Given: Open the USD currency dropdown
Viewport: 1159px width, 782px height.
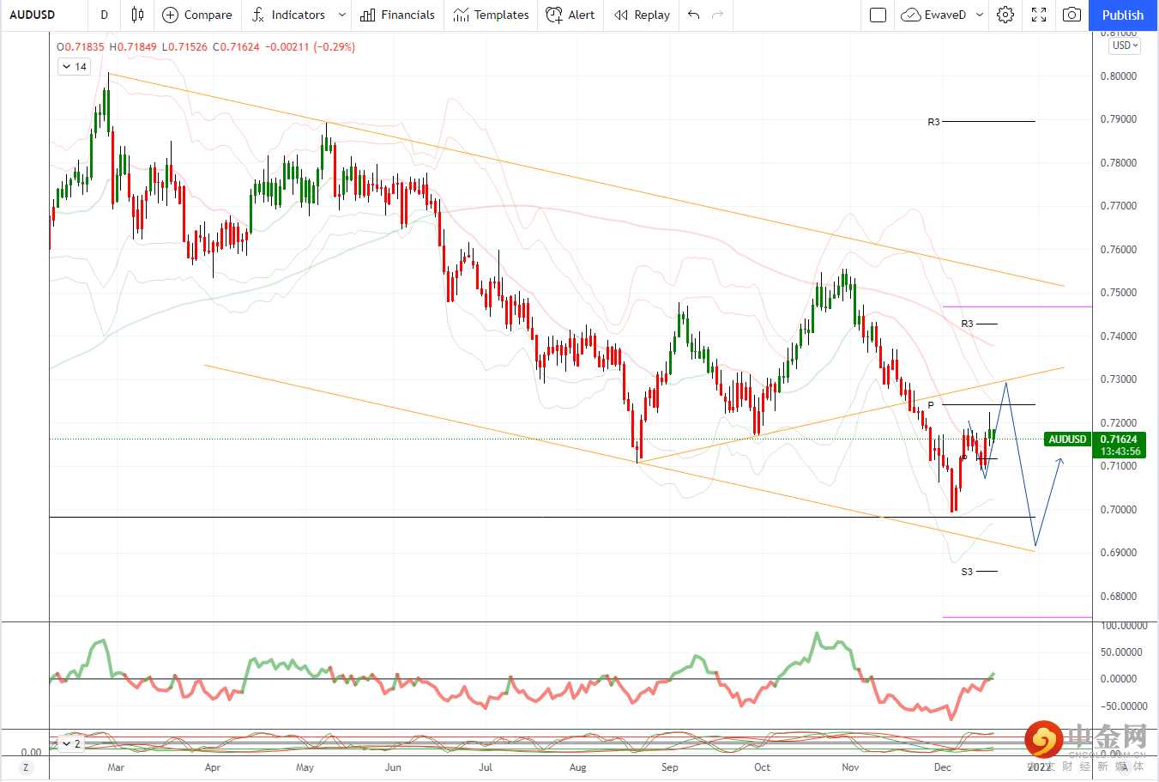Looking at the screenshot, I should click(1124, 45).
